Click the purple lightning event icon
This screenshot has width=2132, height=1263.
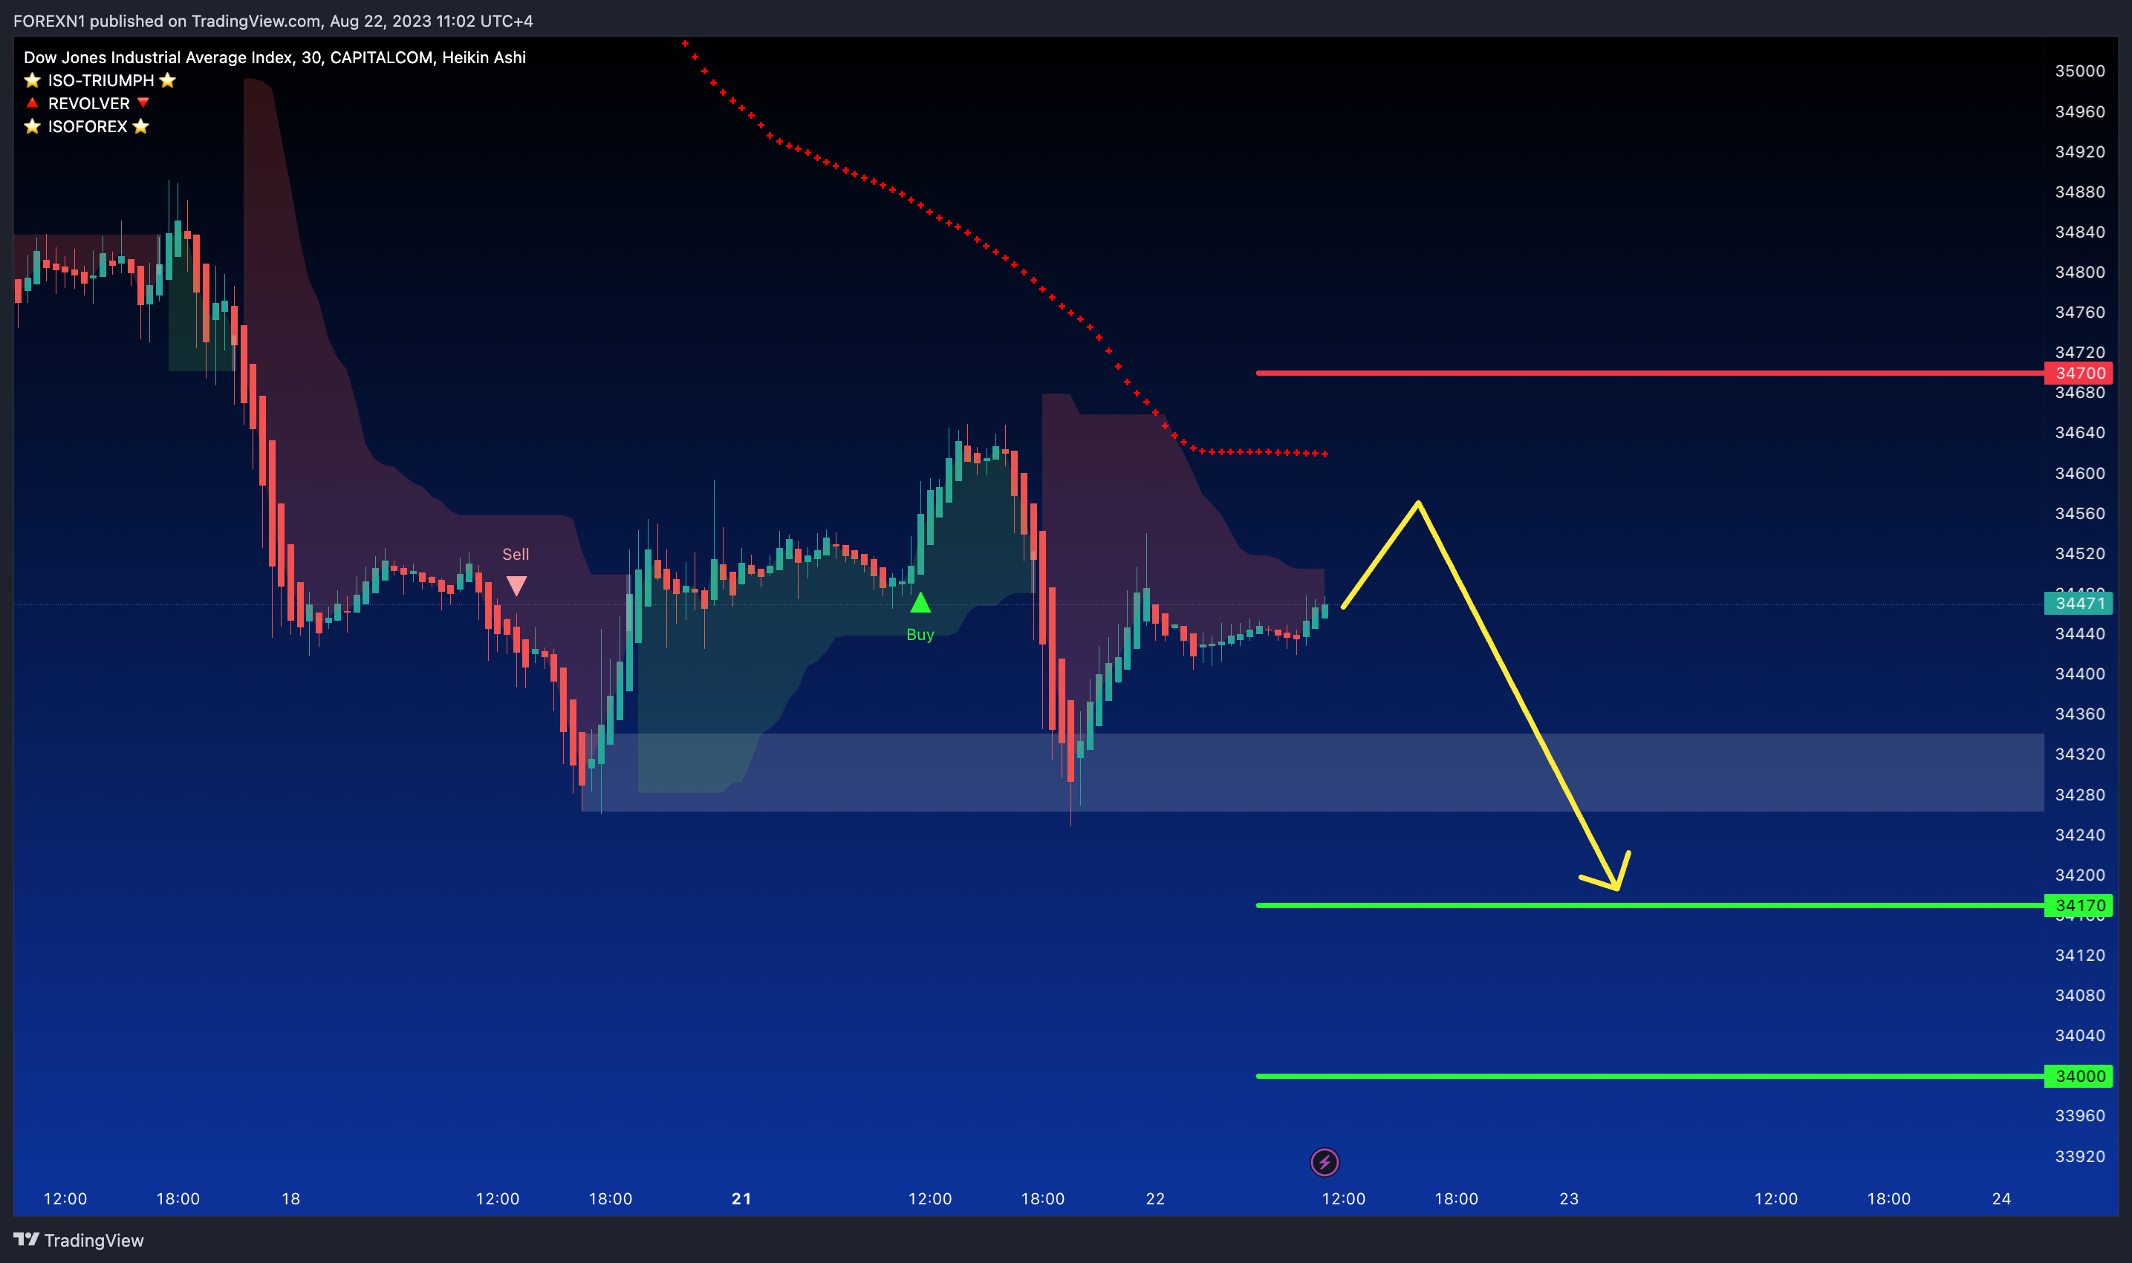(1324, 1162)
